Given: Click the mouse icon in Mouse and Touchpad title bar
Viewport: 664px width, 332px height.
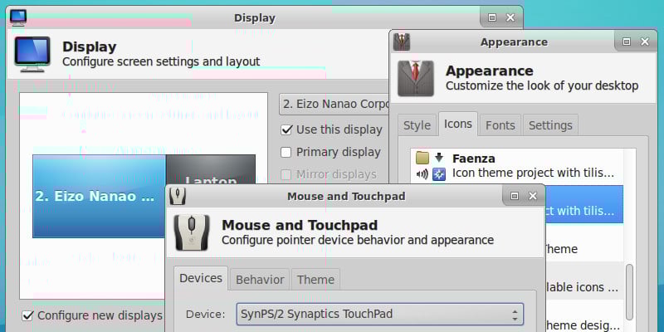Looking at the screenshot, I should [178, 196].
